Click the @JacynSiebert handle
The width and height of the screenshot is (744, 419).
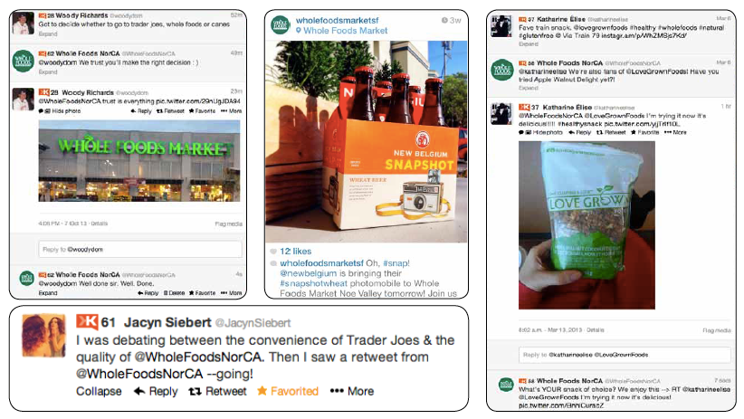point(253,323)
